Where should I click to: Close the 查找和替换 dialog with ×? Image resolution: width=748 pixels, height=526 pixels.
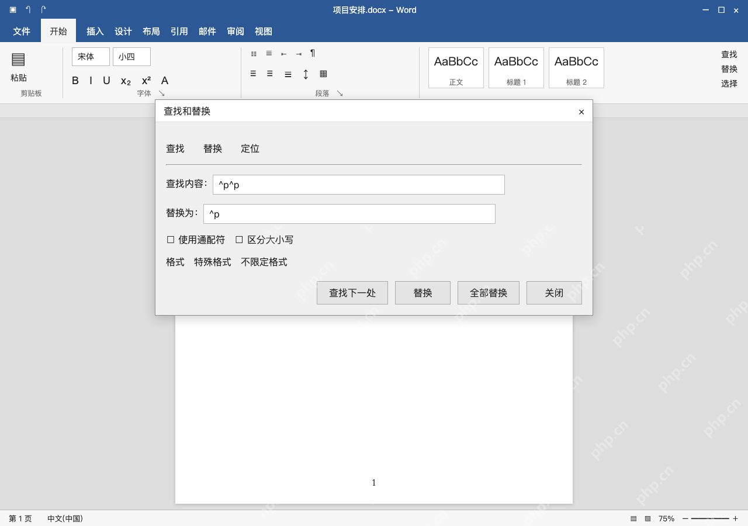pos(581,112)
